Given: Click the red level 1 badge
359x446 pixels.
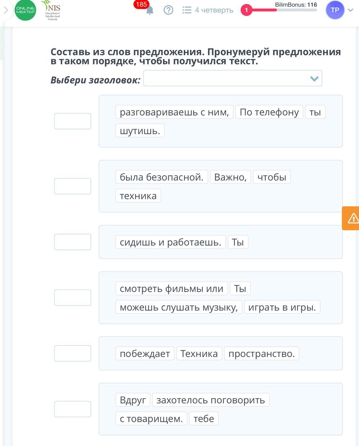Looking at the screenshot, I should pyautogui.click(x=246, y=10).
